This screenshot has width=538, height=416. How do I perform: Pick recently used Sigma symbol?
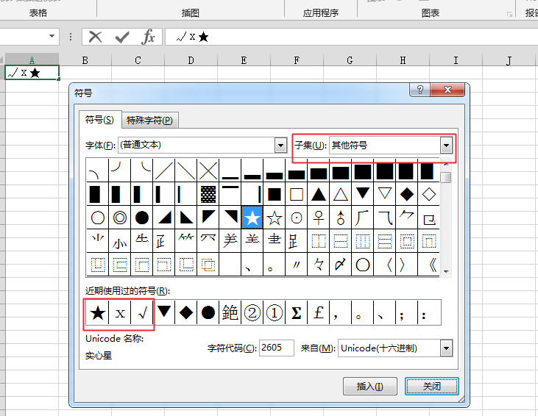click(297, 312)
